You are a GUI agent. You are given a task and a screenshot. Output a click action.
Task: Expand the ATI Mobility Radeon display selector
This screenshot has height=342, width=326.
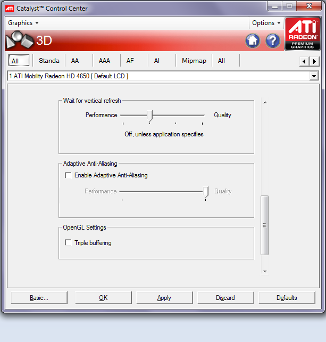[313, 76]
